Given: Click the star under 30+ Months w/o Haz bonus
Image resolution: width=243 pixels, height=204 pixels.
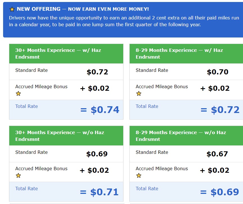Looking at the screenshot, I should [x=18, y=176].
